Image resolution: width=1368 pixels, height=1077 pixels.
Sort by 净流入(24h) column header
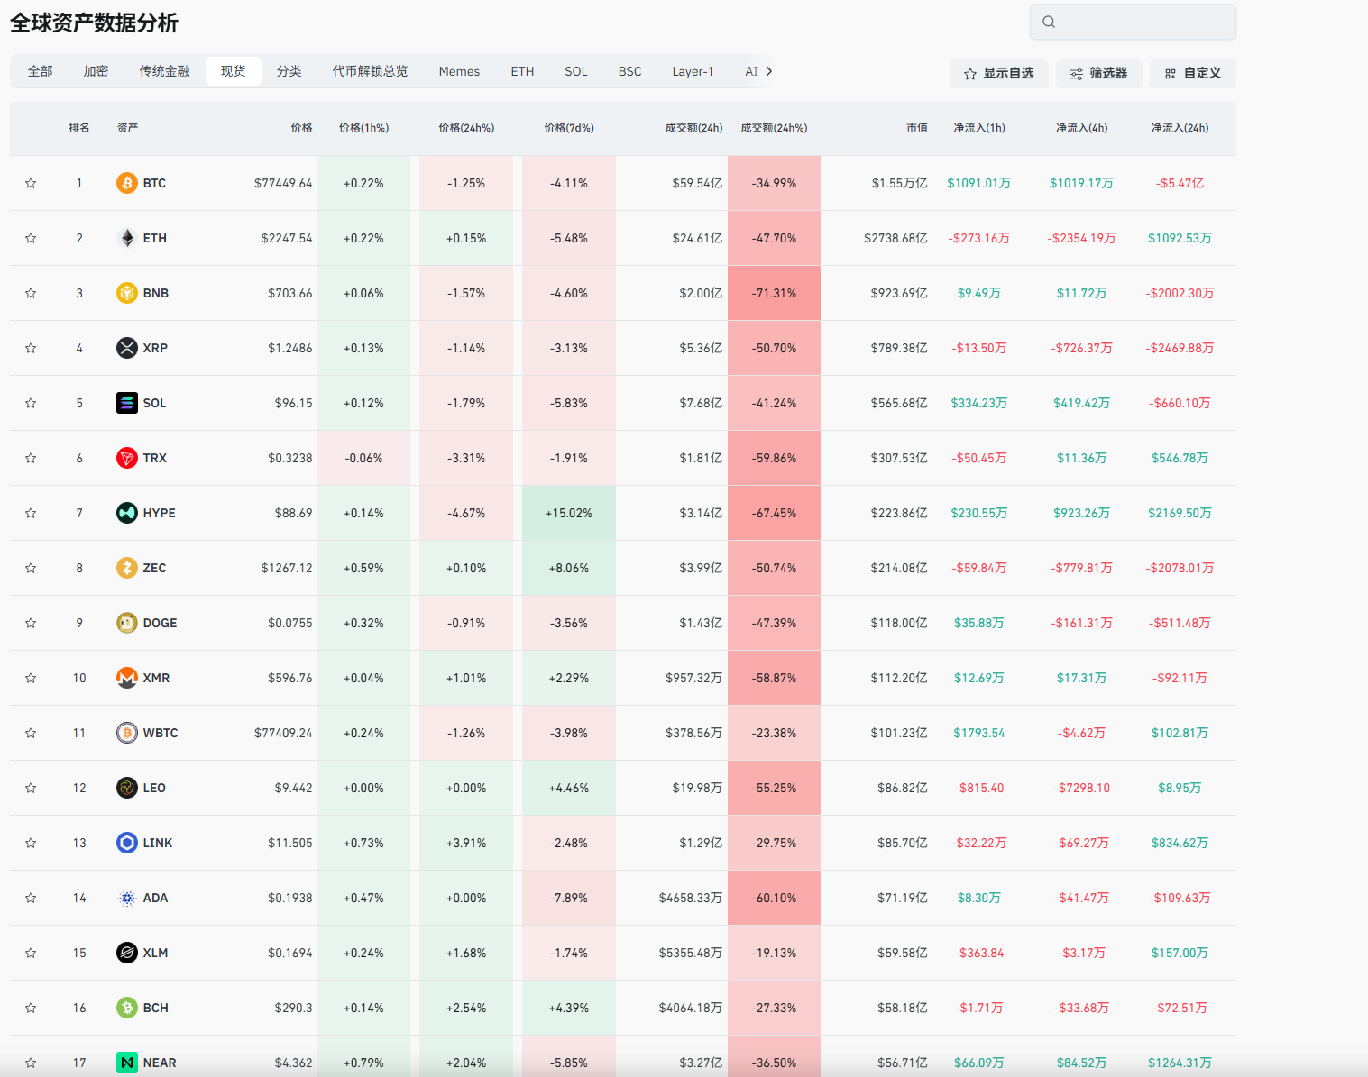[1180, 128]
